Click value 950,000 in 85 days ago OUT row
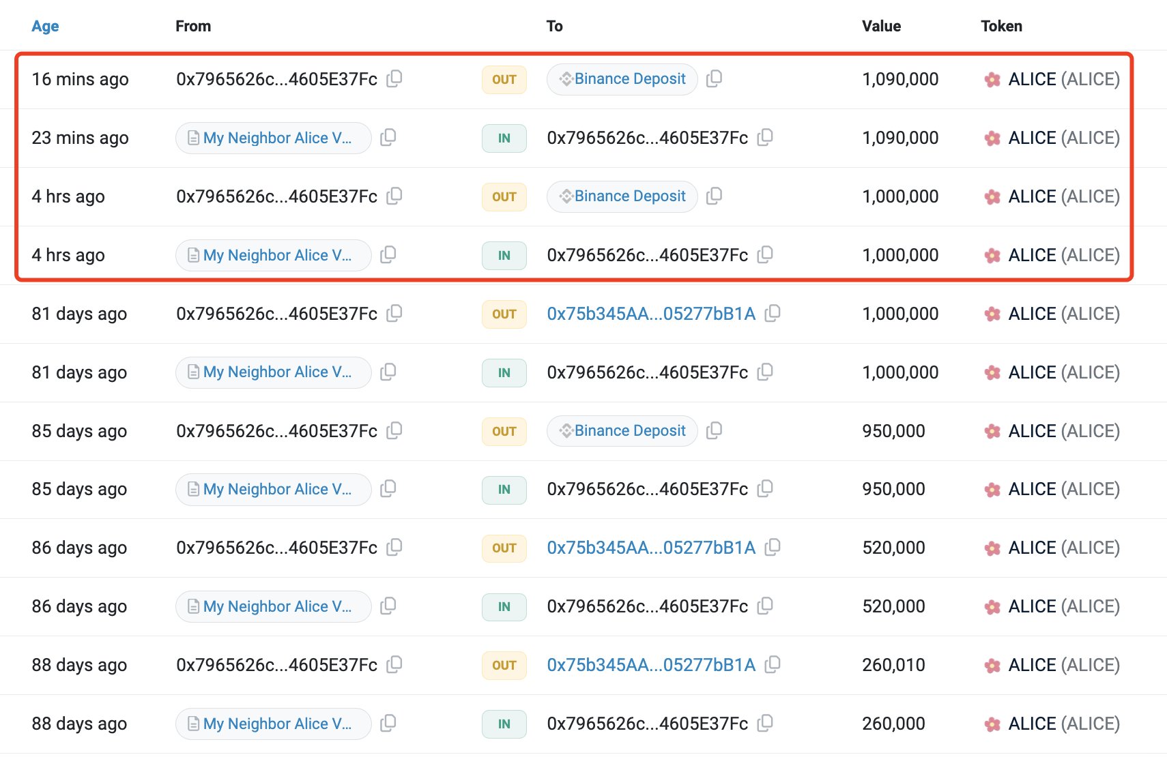 click(x=893, y=431)
